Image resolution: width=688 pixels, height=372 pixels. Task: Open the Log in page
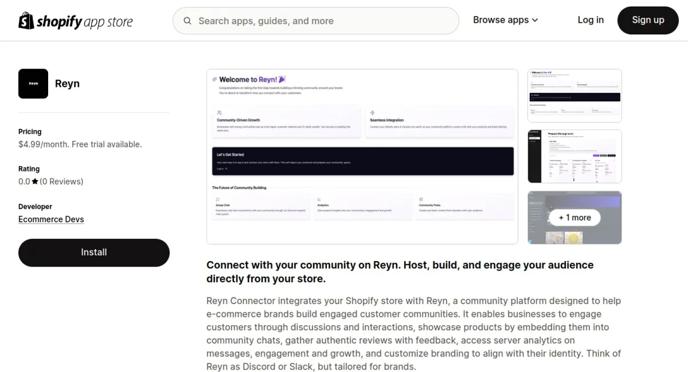point(590,20)
